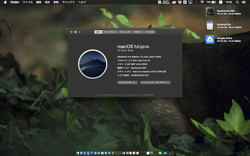Viewport: 250px width, 156px height.
Task: Open Telegram from the Dock
Action: 99,153
